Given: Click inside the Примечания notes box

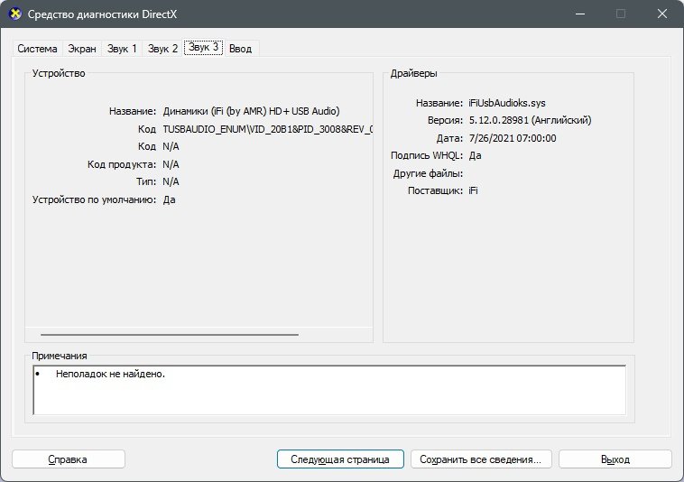Looking at the screenshot, I should pyautogui.click(x=329, y=391).
